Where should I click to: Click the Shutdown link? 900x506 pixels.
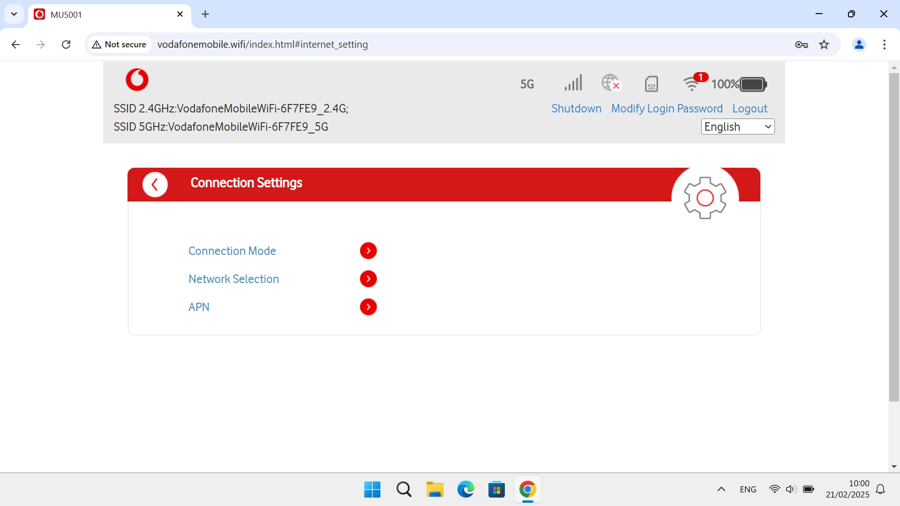tap(576, 109)
